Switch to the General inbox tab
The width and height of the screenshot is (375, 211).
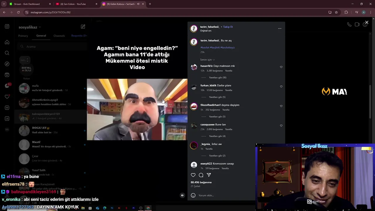(41, 36)
